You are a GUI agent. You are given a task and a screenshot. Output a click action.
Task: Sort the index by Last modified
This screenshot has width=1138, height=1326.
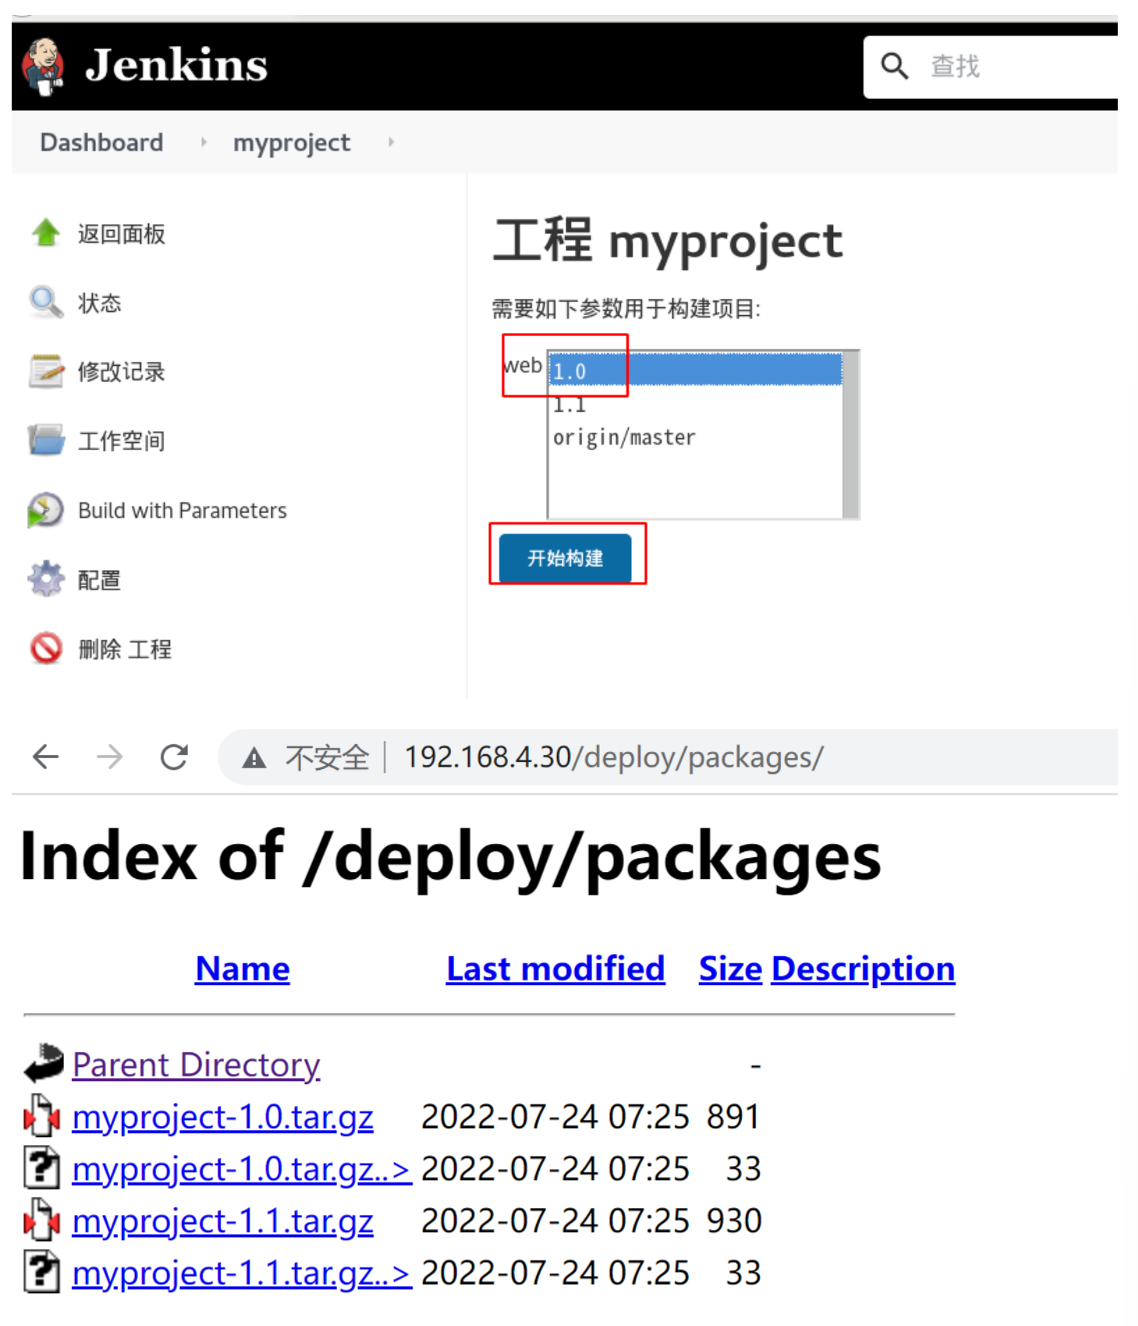(x=555, y=969)
